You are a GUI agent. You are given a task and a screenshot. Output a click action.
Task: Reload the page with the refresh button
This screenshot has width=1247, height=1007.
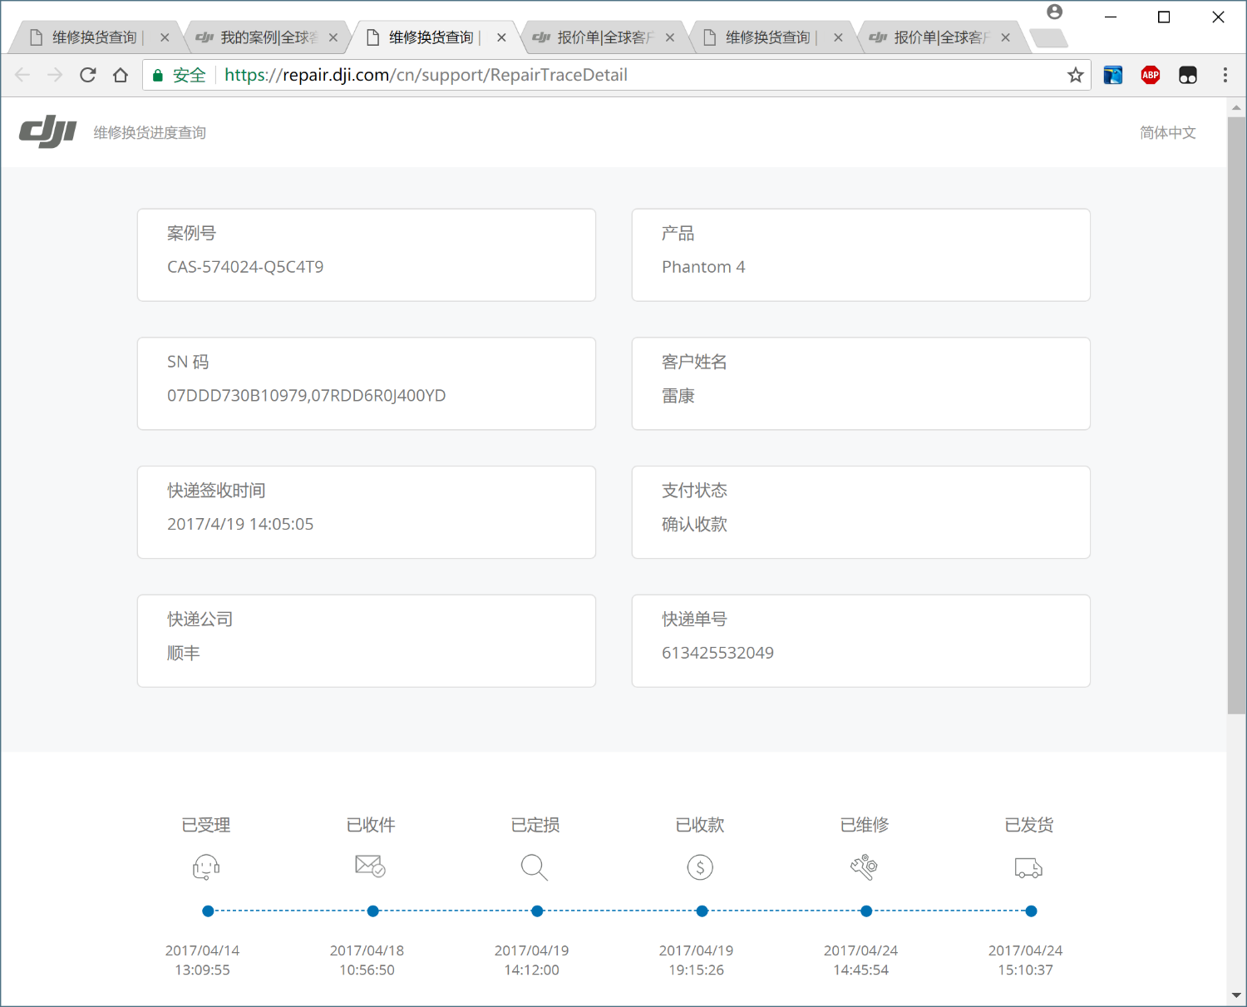click(x=87, y=75)
